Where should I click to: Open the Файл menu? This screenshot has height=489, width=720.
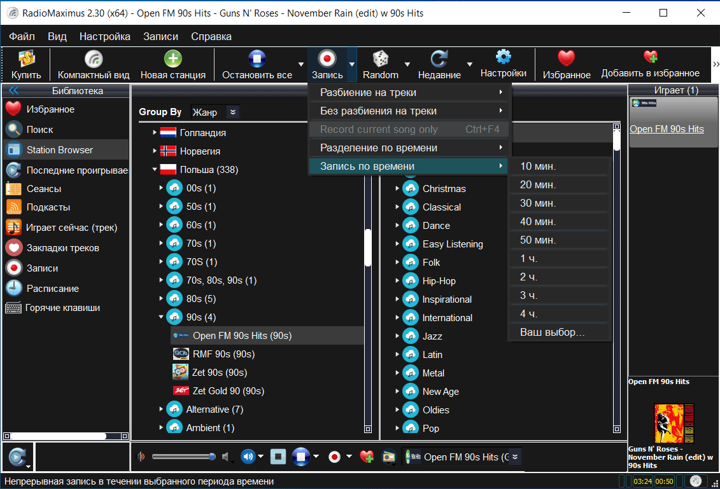pos(22,36)
